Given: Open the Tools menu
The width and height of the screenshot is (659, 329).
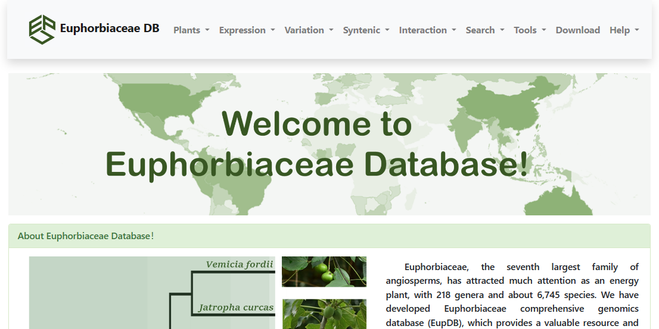Looking at the screenshot, I should pyautogui.click(x=529, y=30).
